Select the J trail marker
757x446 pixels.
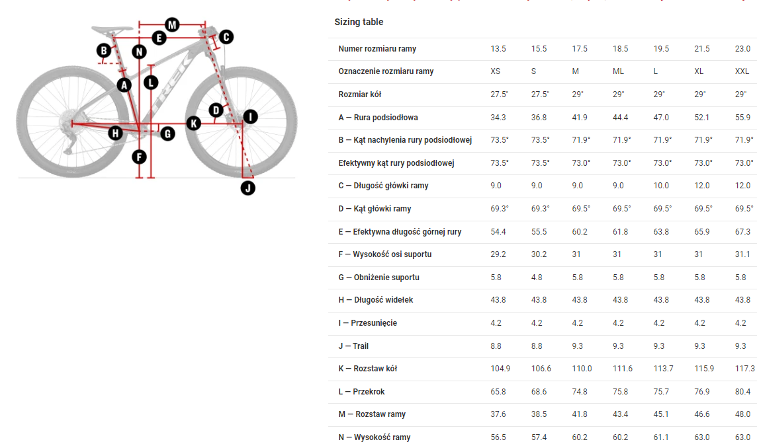pyautogui.click(x=247, y=188)
